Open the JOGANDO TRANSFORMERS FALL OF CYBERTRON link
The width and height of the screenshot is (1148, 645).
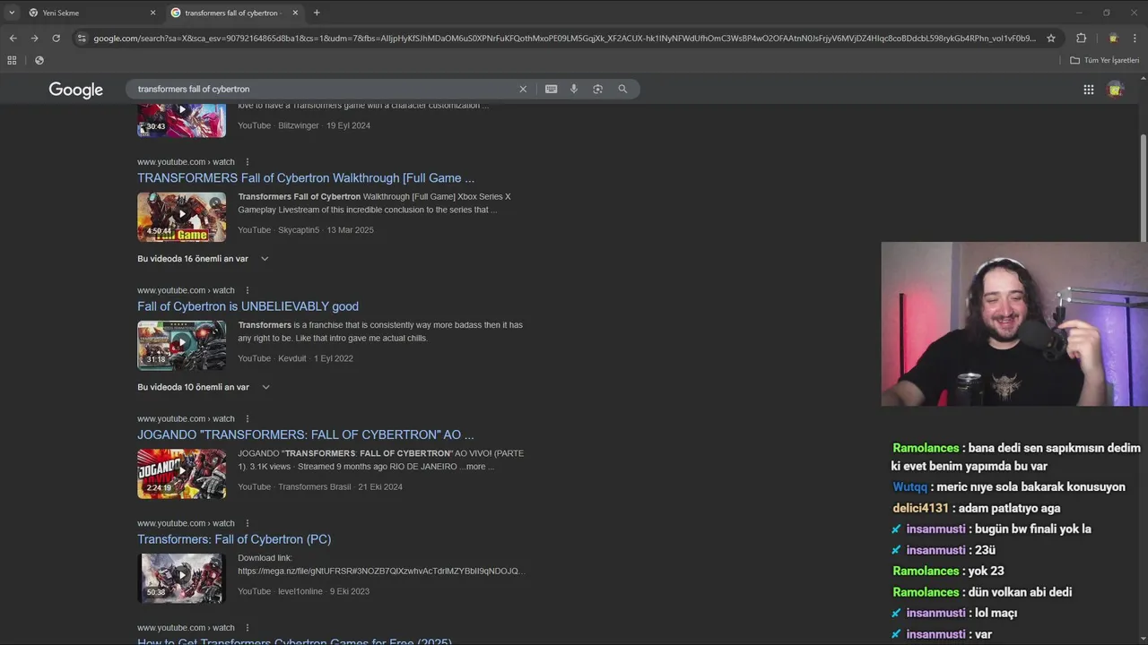(x=305, y=434)
